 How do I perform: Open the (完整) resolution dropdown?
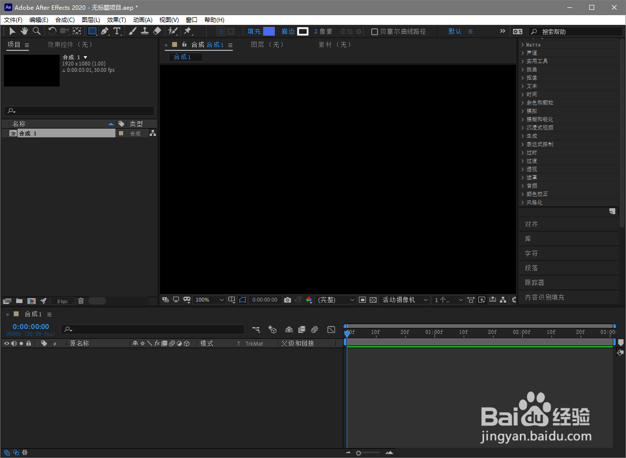[336, 300]
